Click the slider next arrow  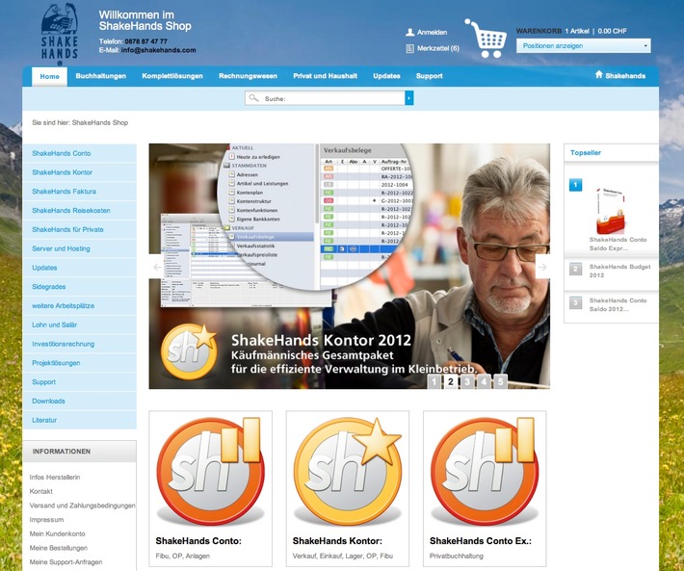click(x=542, y=267)
